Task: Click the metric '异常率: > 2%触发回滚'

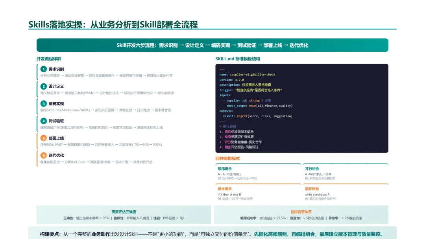Action: [x=345, y=218]
